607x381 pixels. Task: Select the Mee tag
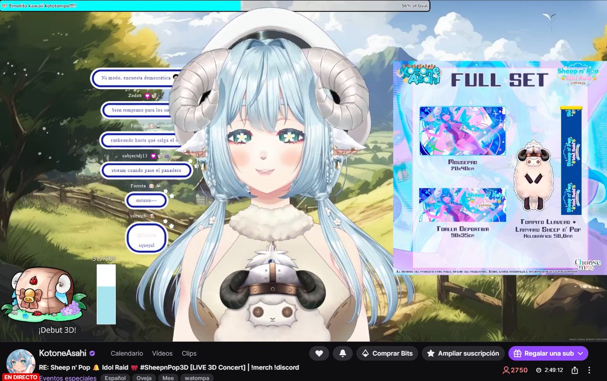click(x=168, y=378)
